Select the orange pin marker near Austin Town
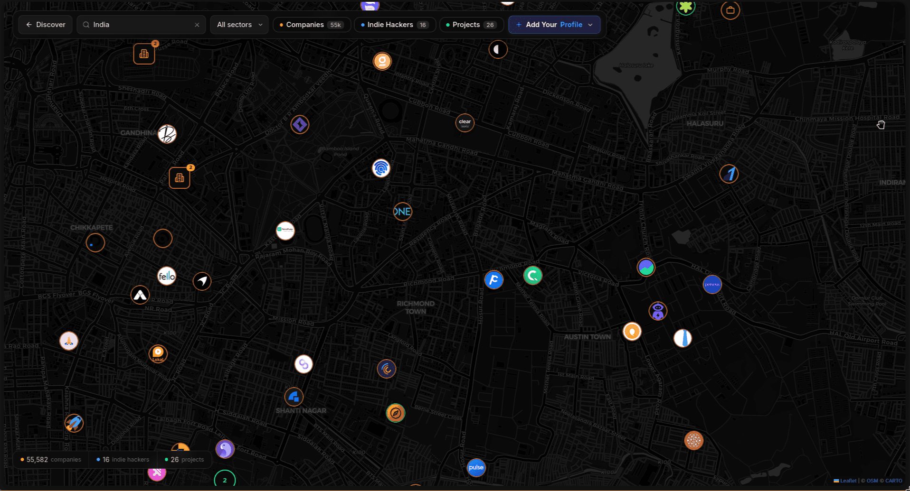 pos(632,332)
